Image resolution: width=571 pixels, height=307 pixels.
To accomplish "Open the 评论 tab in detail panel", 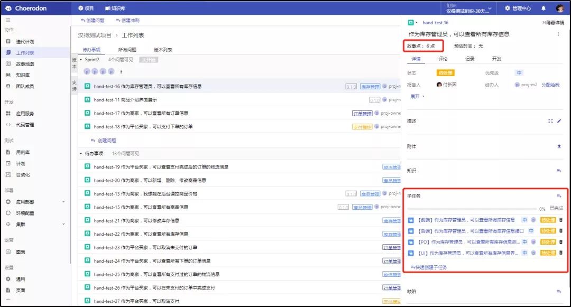I will 443,59.
